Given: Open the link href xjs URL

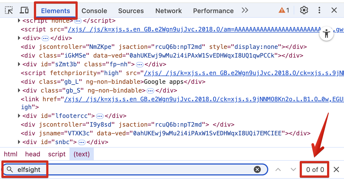Looking at the screenshot, I should point(204,99).
